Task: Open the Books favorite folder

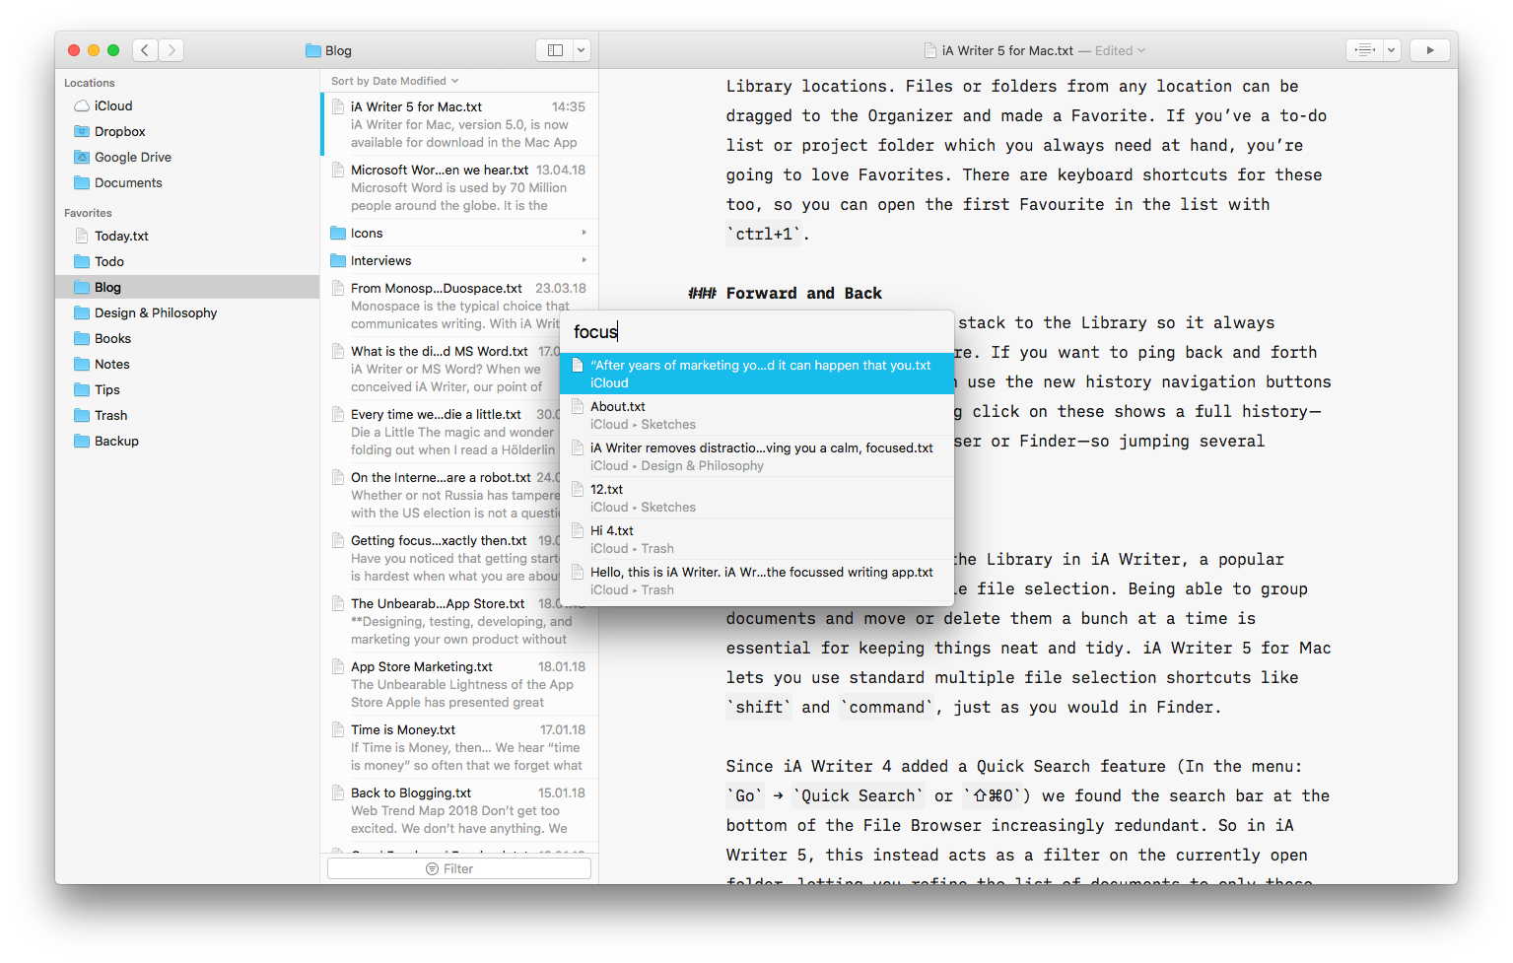Action: (x=187, y=338)
